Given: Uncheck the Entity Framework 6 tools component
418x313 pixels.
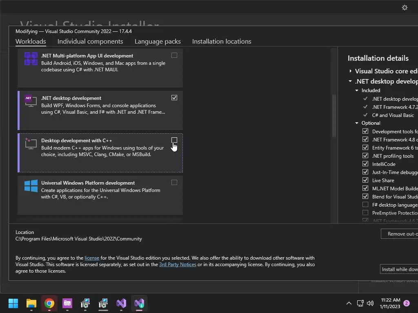Looking at the screenshot, I should (365, 148).
